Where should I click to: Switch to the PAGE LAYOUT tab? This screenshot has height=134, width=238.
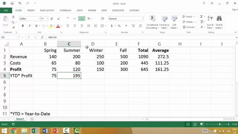(x=47, y=10)
